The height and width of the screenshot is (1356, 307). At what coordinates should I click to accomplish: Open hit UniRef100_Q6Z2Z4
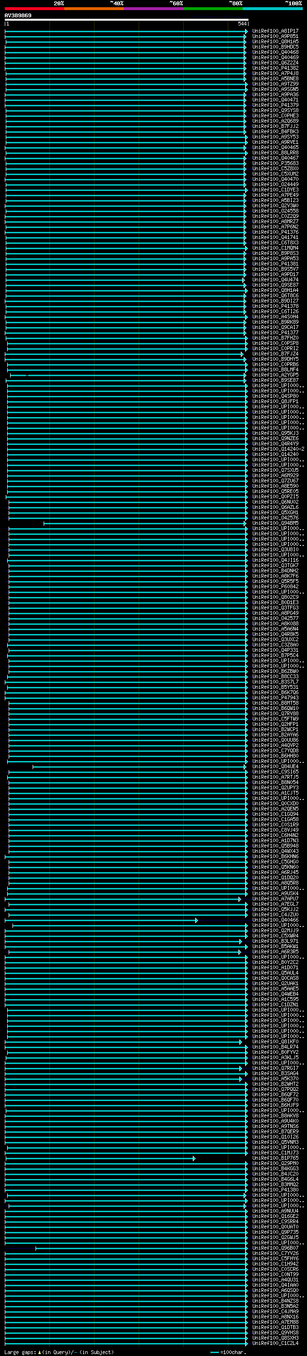[x=275, y=63]
